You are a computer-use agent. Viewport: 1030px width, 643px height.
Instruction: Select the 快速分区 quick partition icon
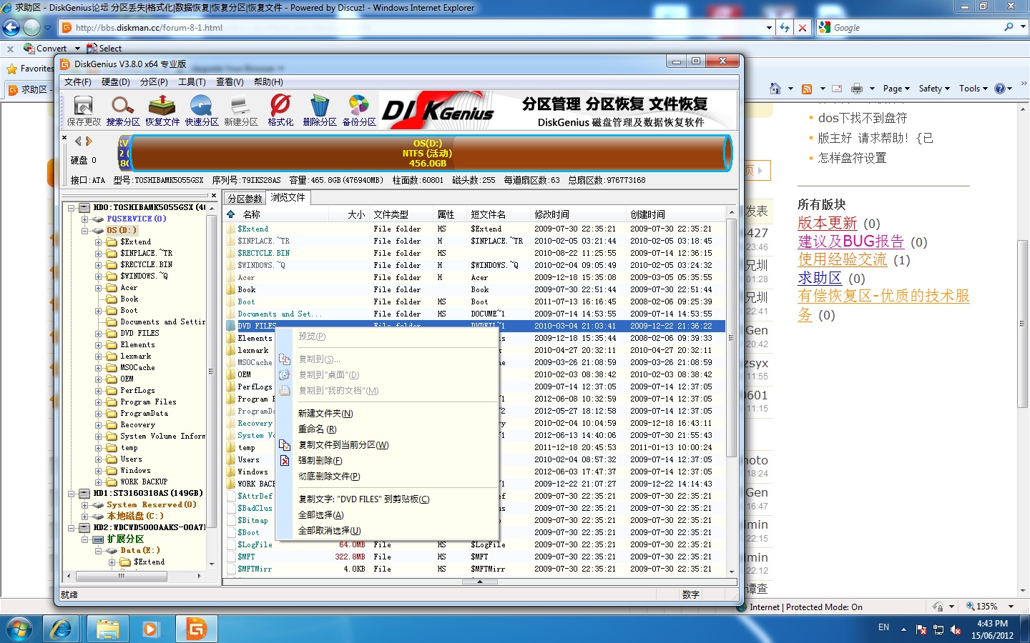click(x=202, y=111)
